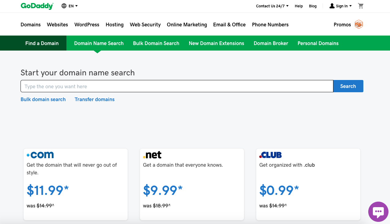Open the Online Marketing menu
The height and width of the screenshot is (224, 390).
187,25
